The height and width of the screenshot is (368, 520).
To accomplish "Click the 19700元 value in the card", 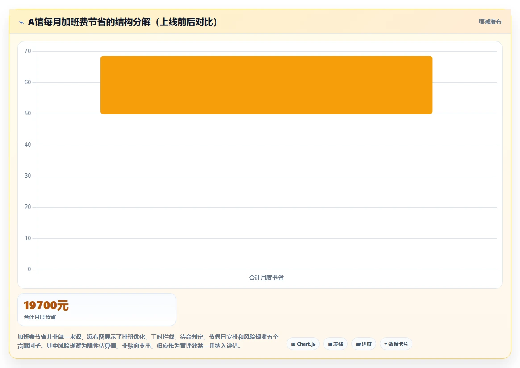I will 46,306.
